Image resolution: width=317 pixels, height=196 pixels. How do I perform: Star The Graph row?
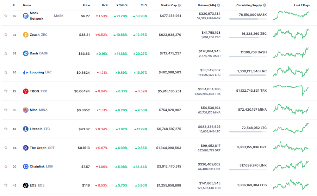tap(6, 148)
